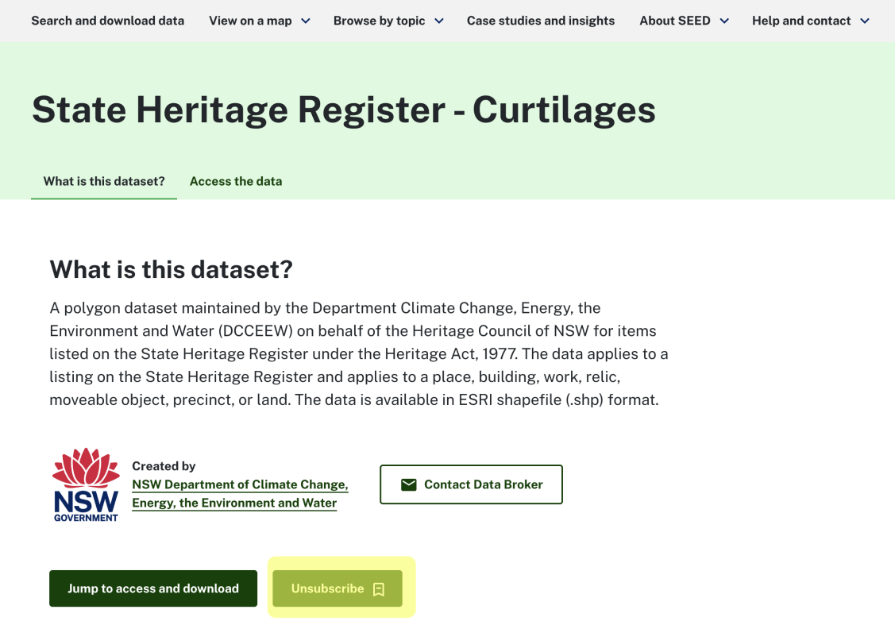Image resolution: width=895 pixels, height=621 pixels.
Task: Open the Browse by topic menu
Action: coord(379,21)
